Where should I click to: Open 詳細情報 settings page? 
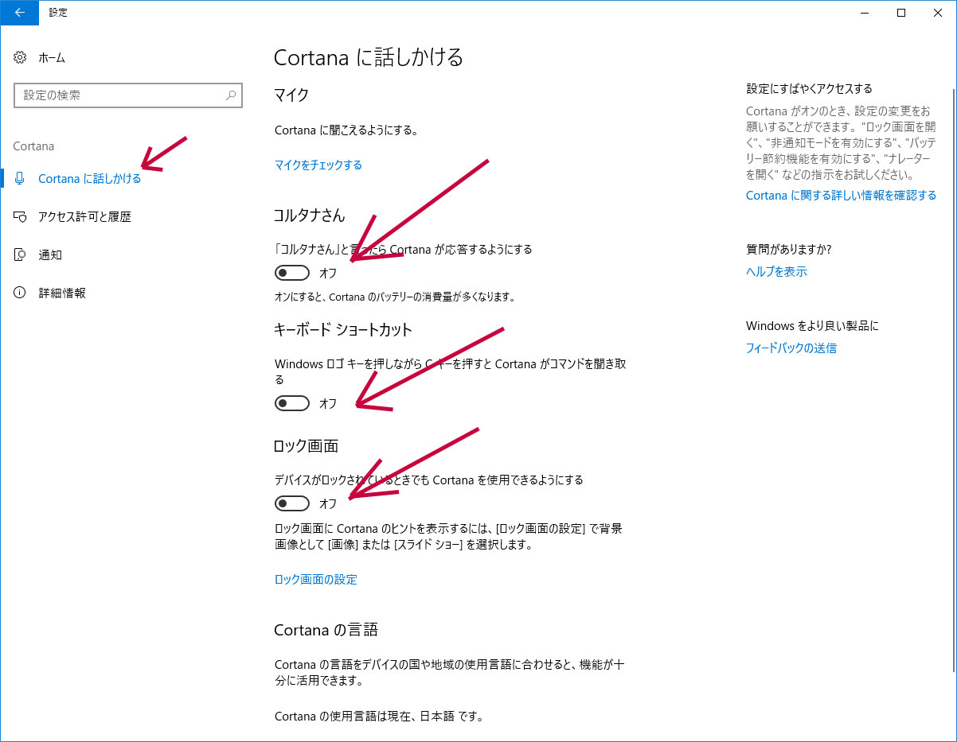tap(62, 293)
